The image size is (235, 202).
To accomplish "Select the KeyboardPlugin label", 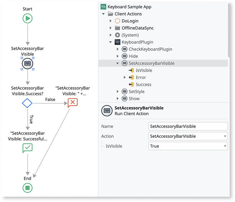I will (x=137, y=42).
